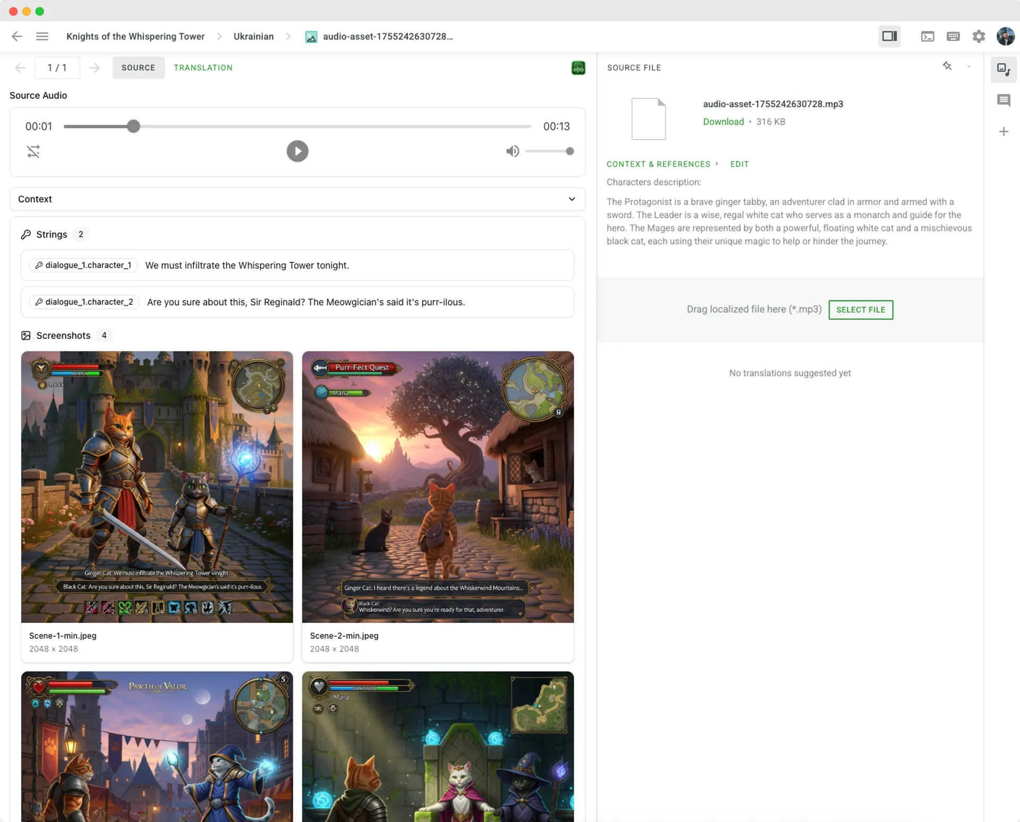The image size is (1020, 822).
Task: Click the SOURCE FILE panel heading
Action: [634, 67]
